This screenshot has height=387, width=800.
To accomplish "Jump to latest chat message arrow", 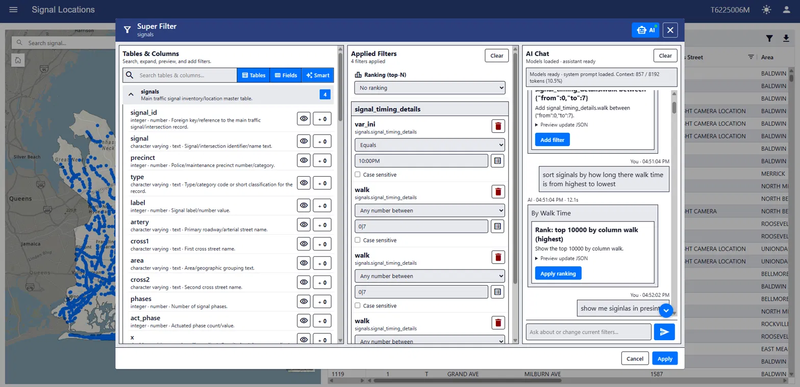I will click(667, 310).
